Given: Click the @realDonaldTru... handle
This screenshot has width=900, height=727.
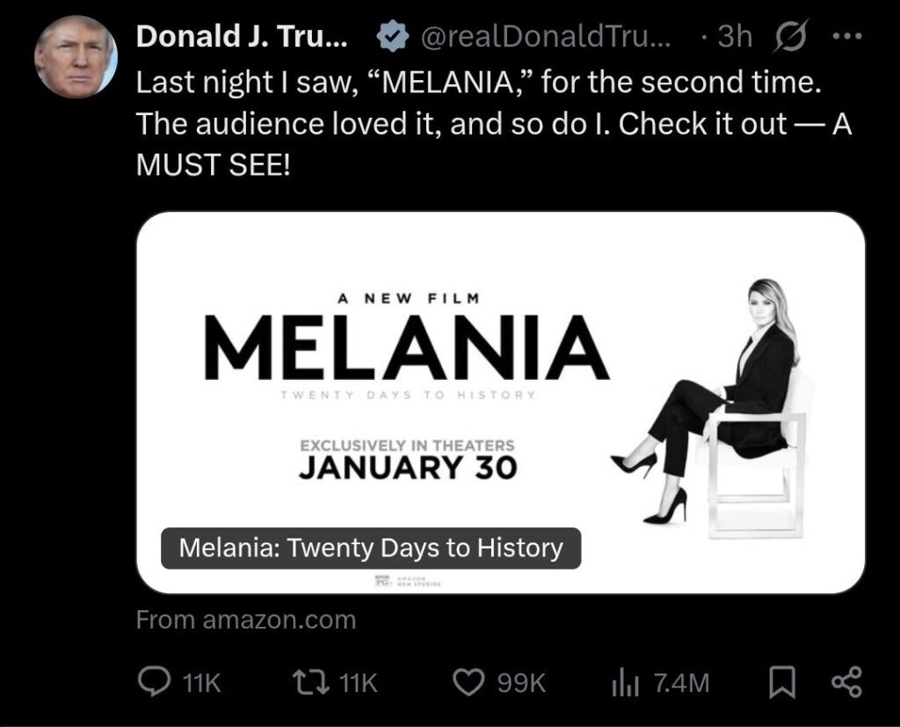Looking at the screenshot, I should point(547,36).
